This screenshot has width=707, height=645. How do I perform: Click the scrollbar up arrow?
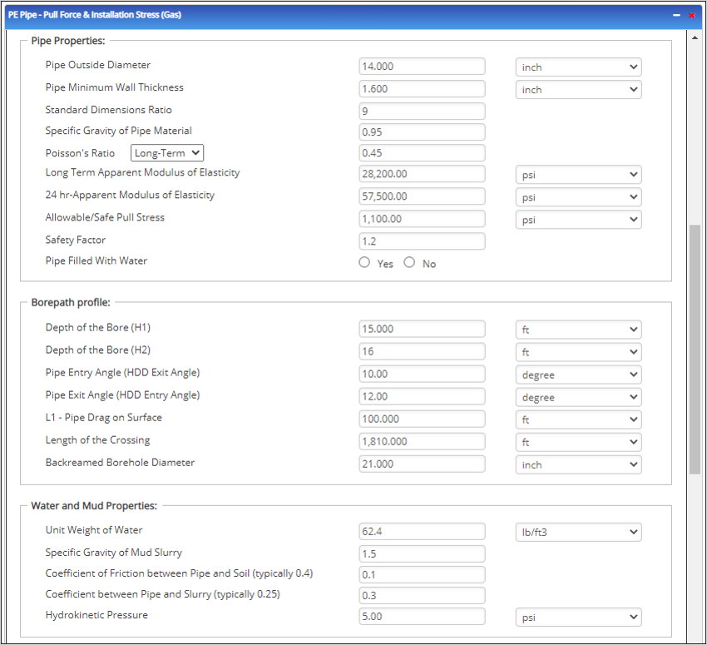click(695, 37)
